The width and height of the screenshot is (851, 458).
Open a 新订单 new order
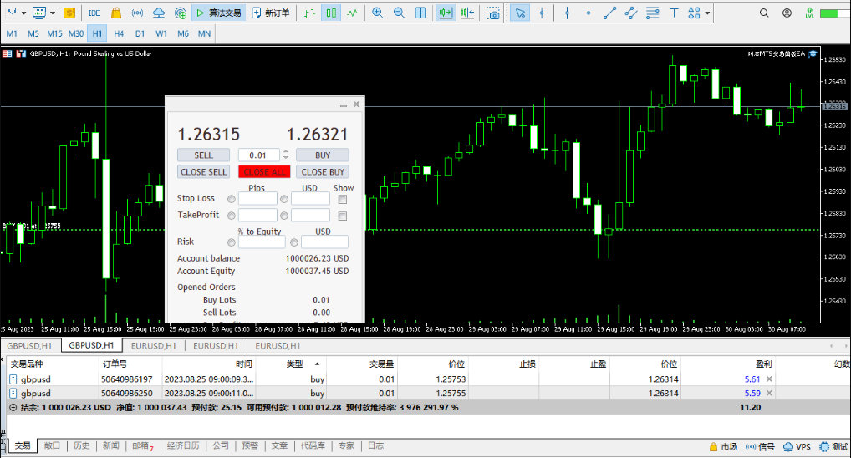[x=271, y=13]
